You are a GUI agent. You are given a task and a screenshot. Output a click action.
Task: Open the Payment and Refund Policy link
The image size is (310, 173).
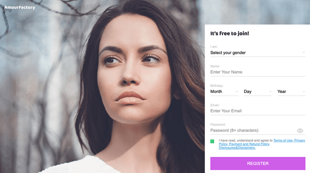pos(249,144)
